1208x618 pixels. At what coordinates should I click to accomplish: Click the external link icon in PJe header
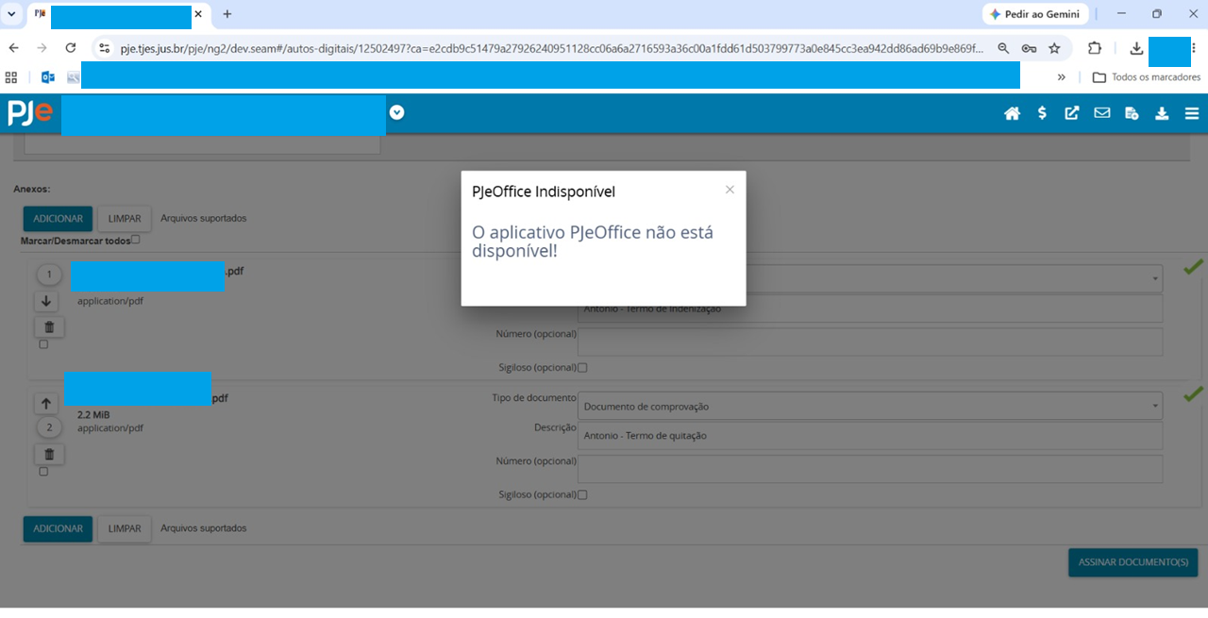(1072, 113)
